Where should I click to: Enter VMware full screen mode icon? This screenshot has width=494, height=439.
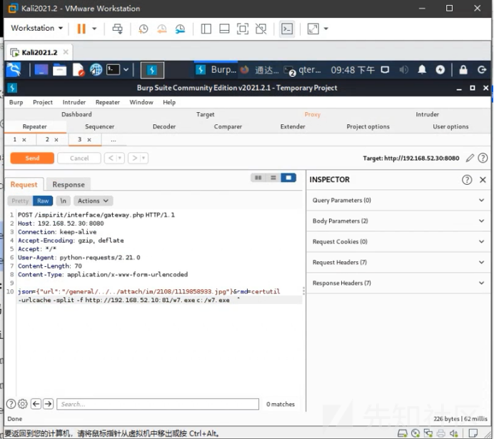tap(243, 29)
